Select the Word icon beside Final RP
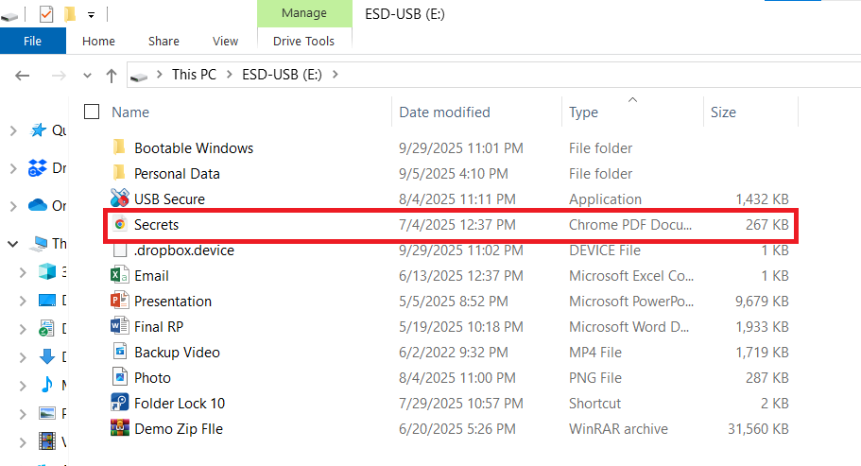 pyautogui.click(x=120, y=326)
